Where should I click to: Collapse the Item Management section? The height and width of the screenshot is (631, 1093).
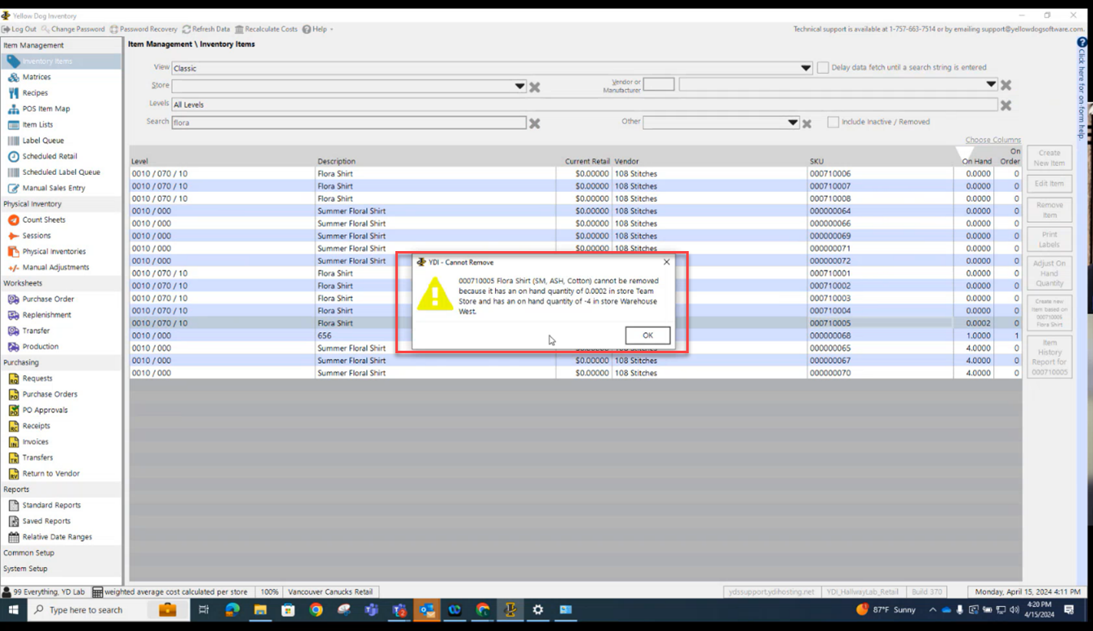pyautogui.click(x=61, y=45)
